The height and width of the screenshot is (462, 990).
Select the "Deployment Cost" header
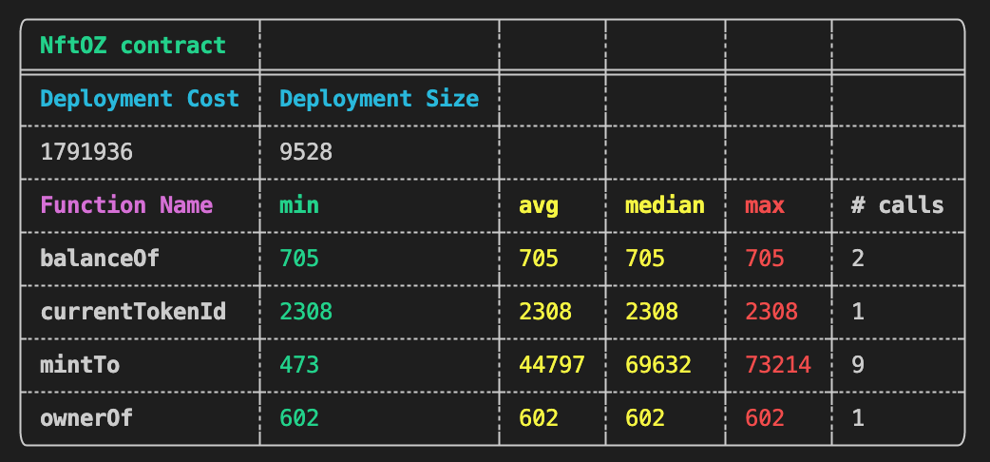tap(139, 99)
